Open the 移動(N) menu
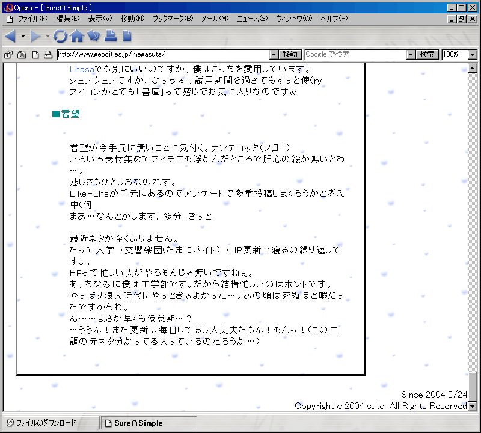Viewport: 481px width, 433px height. point(132,19)
